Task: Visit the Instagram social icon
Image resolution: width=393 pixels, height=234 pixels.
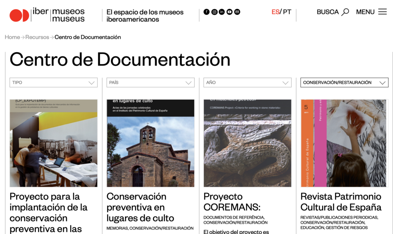Action: [x=214, y=12]
